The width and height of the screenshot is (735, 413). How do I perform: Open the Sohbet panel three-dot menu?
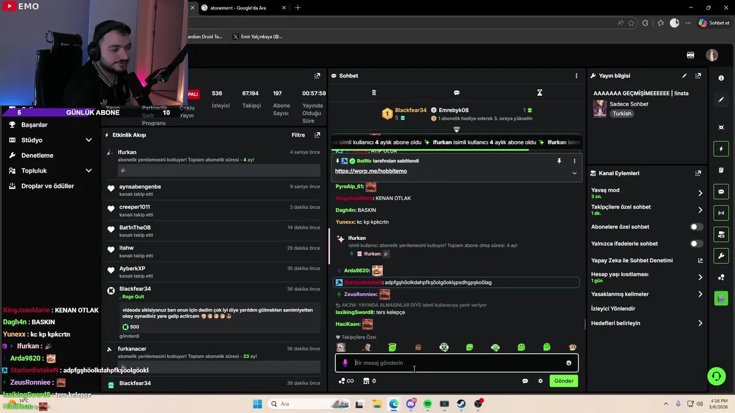coord(577,76)
